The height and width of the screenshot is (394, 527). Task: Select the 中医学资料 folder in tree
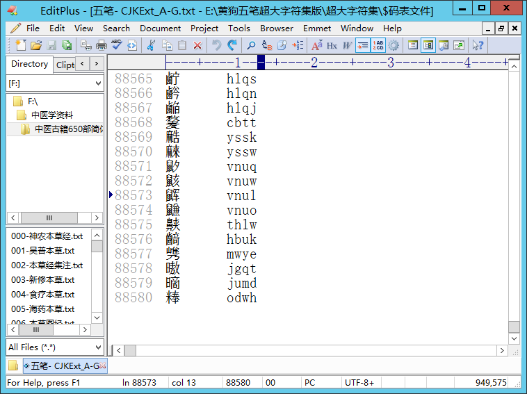coord(51,115)
